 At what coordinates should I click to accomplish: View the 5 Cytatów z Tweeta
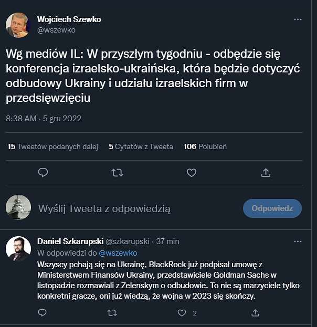pos(141,146)
